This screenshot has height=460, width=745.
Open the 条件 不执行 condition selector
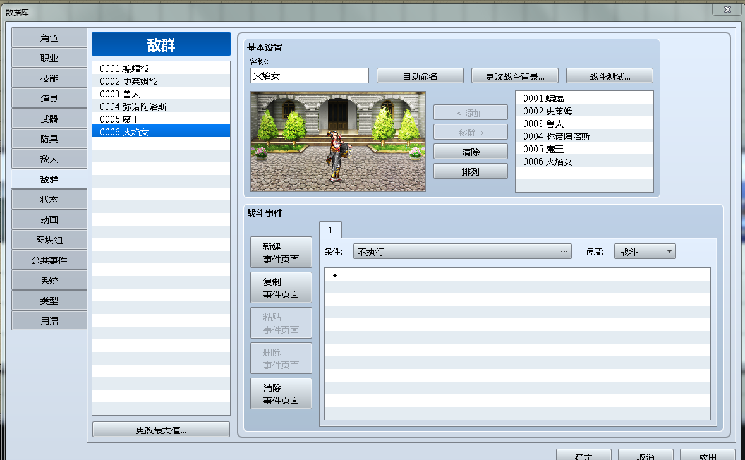(x=463, y=251)
